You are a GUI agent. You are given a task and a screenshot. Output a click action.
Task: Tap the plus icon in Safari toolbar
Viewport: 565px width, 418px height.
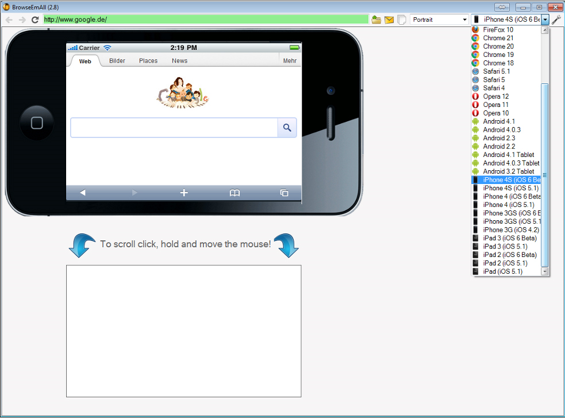point(184,193)
